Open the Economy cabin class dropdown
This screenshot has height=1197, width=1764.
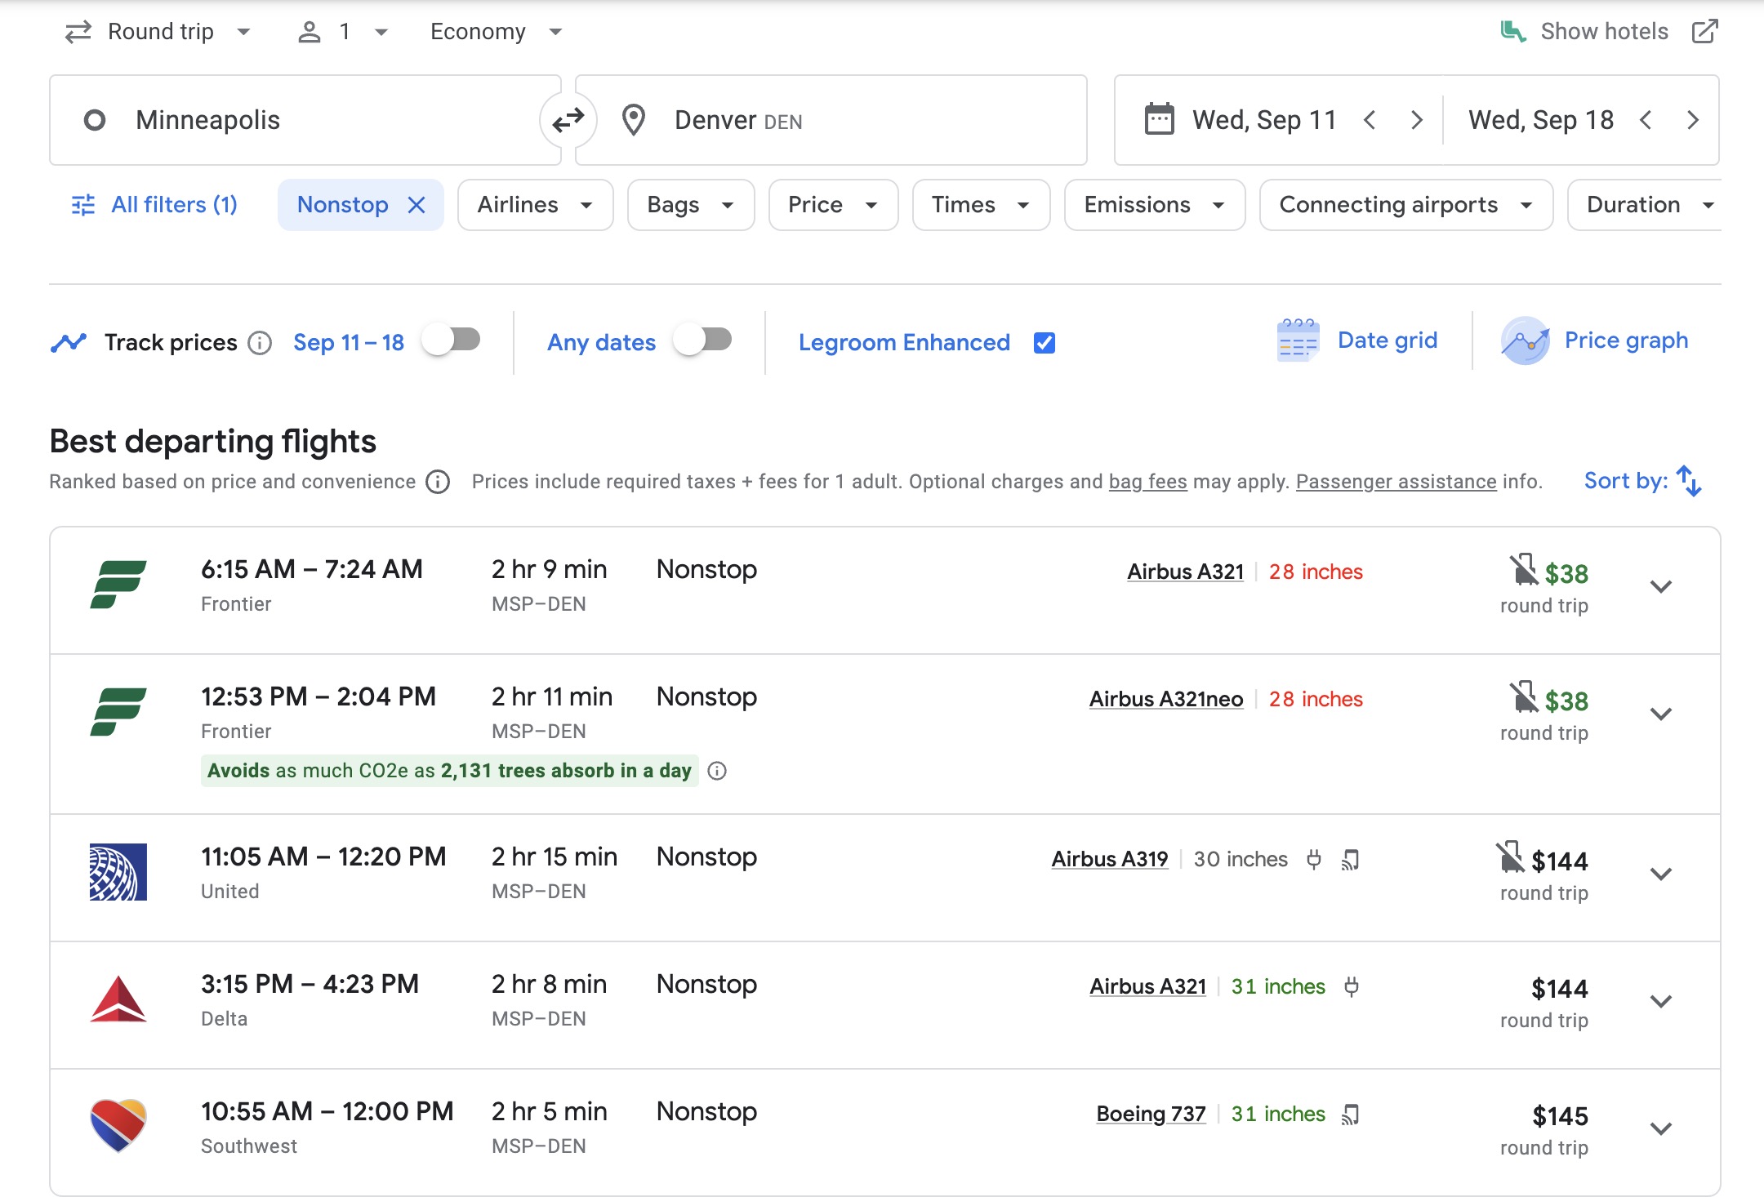coord(496,32)
